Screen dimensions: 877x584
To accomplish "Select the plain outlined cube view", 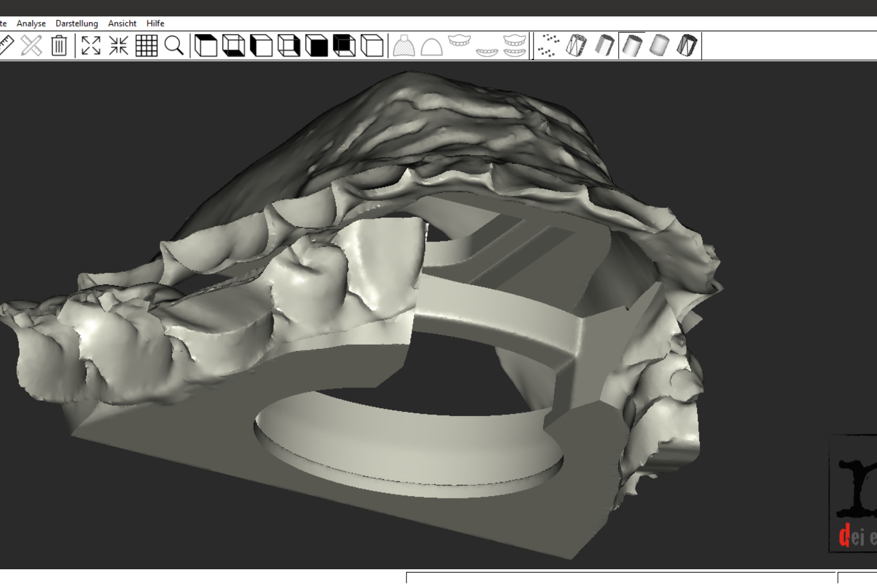I will [372, 45].
